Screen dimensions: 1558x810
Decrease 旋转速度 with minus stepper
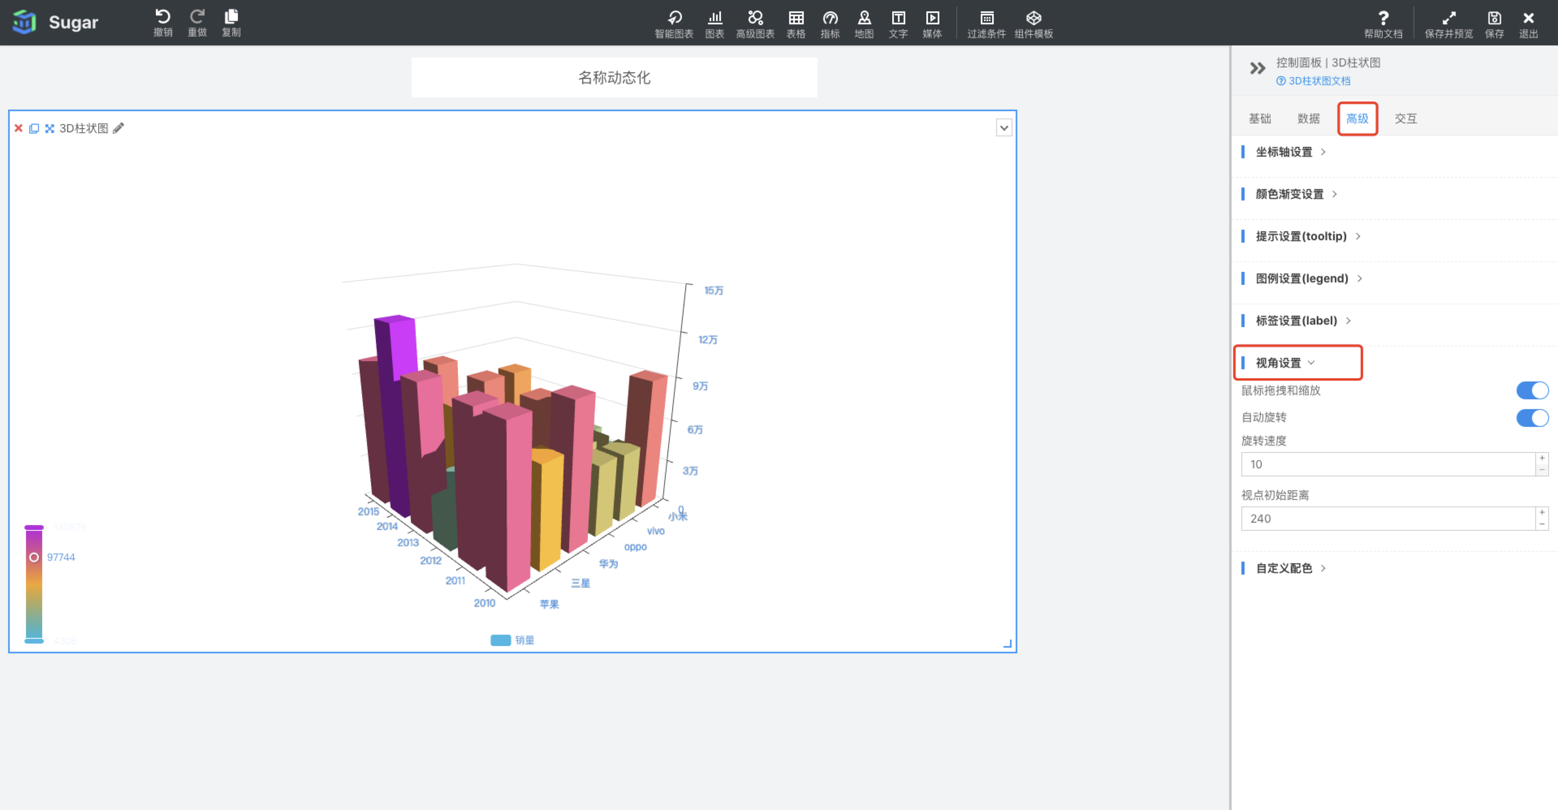1542,470
